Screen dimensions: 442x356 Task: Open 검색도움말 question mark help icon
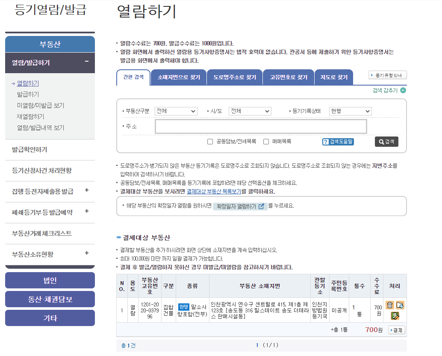click(x=326, y=142)
